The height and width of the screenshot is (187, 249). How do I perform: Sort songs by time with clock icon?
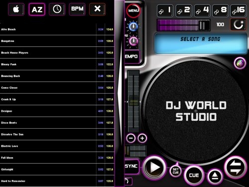[57, 9]
